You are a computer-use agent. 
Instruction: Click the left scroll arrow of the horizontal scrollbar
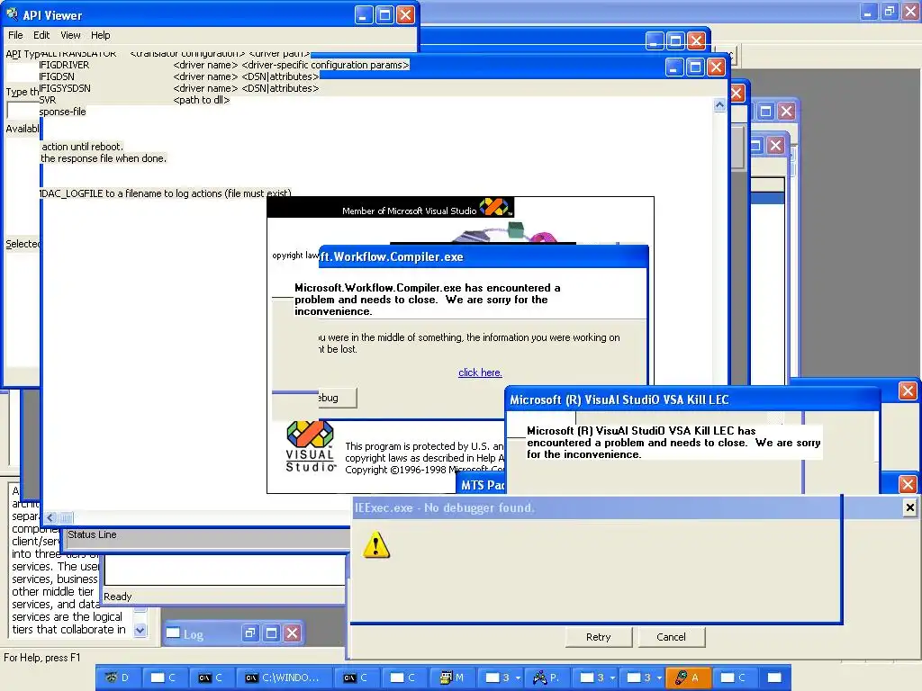[x=50, y=517]
